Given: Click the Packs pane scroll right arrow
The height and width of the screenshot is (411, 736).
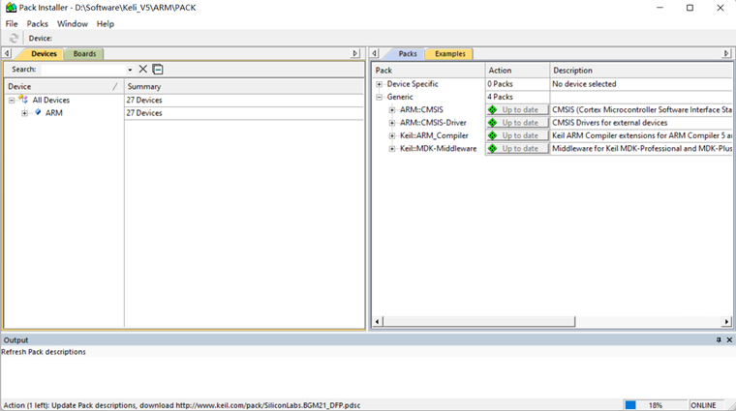Looking at the screenshot, I should coord(726,321).
